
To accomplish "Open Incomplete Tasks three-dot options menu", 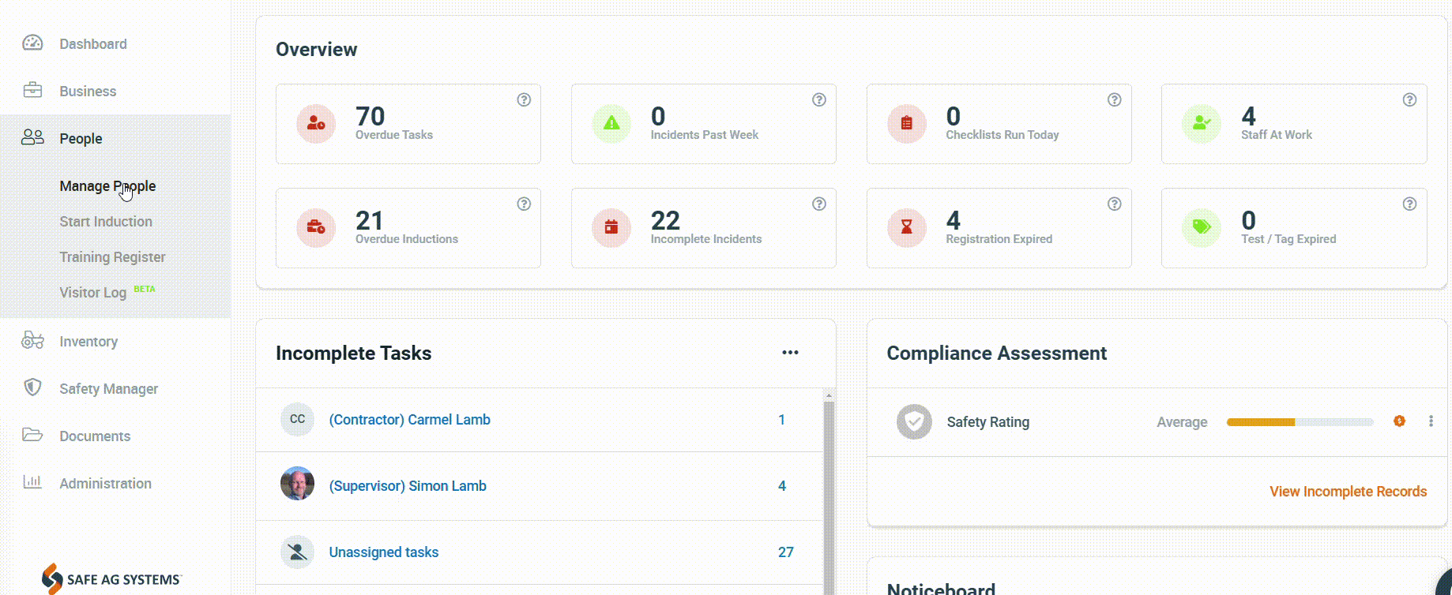I will (x=790, y=353).
